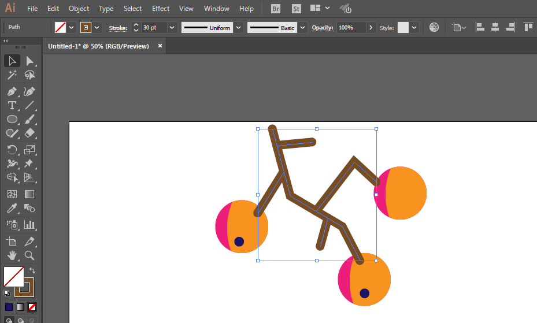The height and width of the screenshot is (323, 537).
Task: Activate the Hand tool
Action: pyautogui.click(x=12, y=255)
